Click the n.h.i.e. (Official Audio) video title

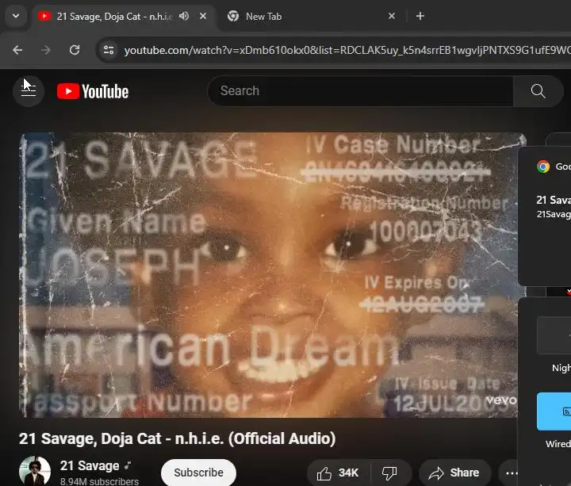178,438
